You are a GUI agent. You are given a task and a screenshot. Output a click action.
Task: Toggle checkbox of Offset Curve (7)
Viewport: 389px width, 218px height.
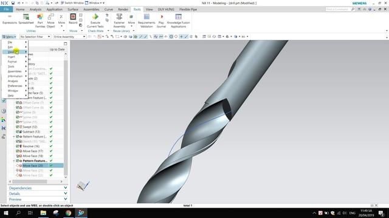pyautogui.click(x=18, y=102)
